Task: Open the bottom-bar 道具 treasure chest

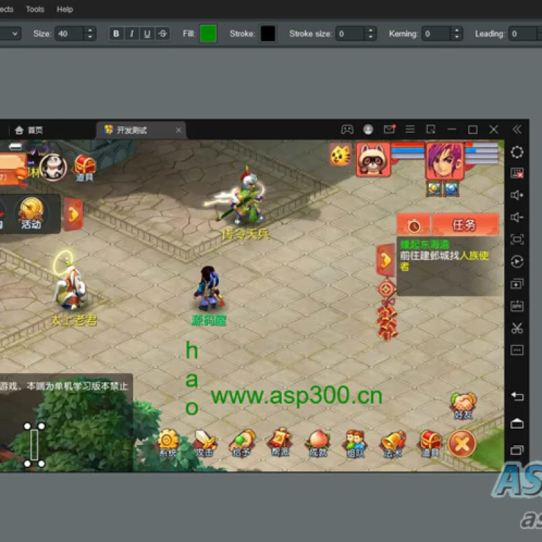Action: coord(430,444)
